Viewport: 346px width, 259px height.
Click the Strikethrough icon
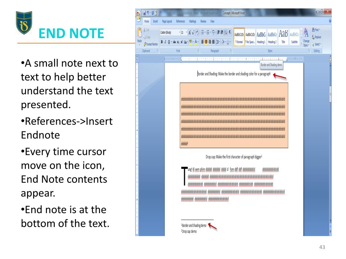coord(174,42)
